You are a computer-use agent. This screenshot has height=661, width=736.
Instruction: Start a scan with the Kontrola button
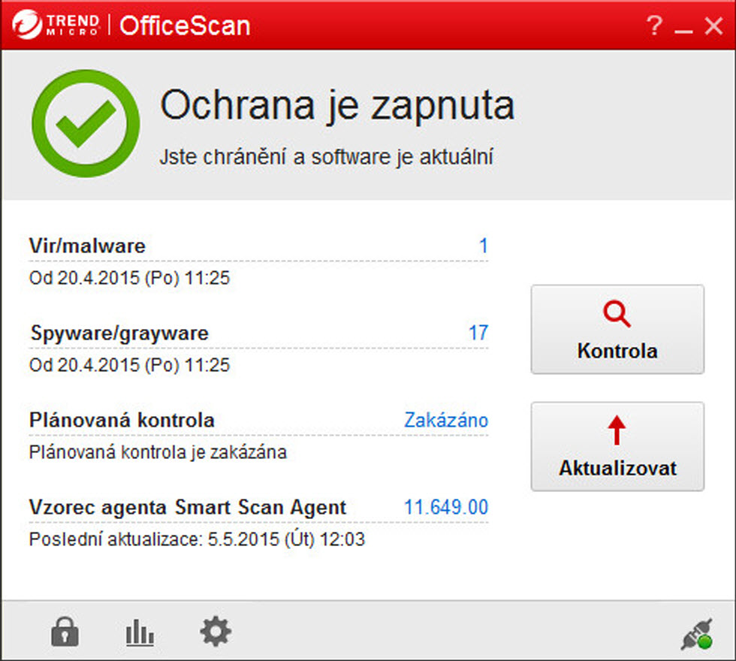click(x=617, y=329)
